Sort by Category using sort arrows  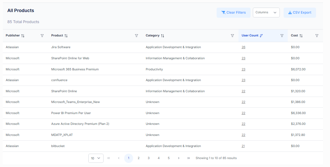(x=163, y=36)
